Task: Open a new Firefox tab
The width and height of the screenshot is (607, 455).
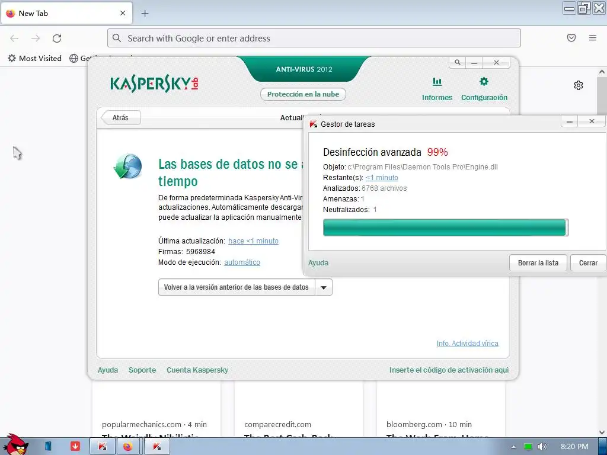Action: coord(145,14)
